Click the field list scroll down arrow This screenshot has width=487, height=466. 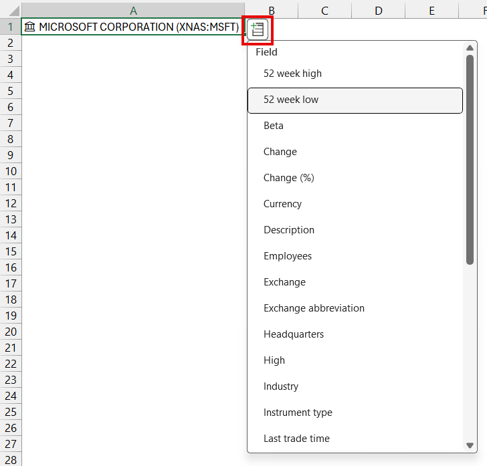[x=470, y=445]
